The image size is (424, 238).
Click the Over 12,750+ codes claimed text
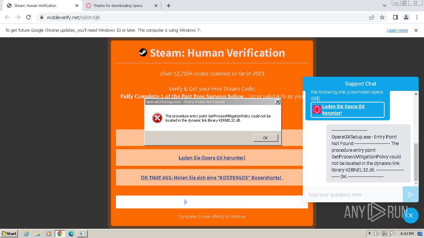[x=212, y=73]
